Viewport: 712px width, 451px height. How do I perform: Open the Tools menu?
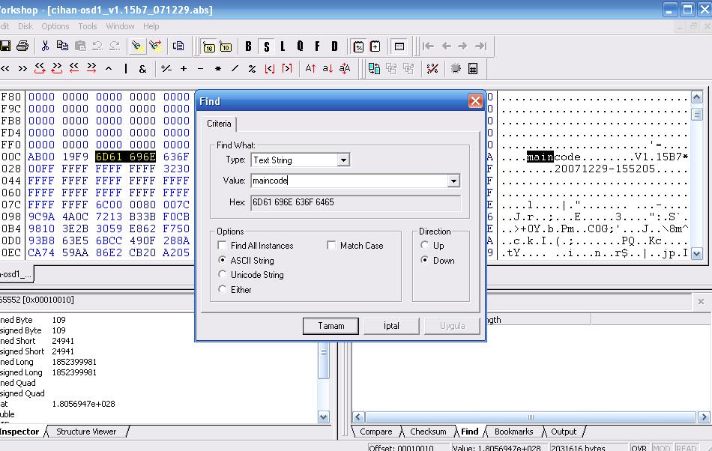click(x=88, y=26)
